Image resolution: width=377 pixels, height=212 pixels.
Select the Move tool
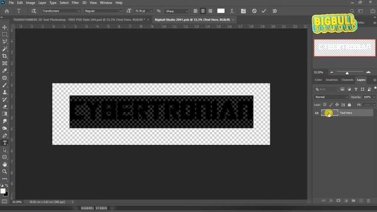(5, 28)
